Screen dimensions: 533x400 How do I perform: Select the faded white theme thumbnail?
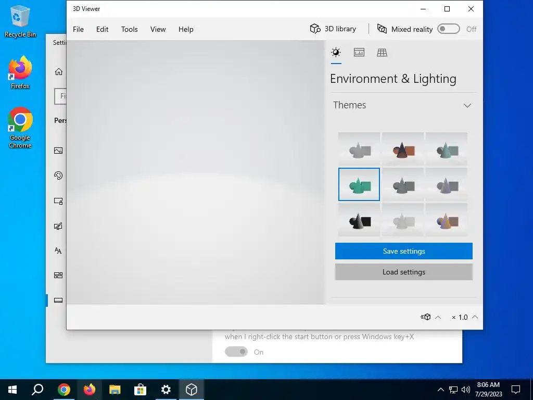click(403, 220)
